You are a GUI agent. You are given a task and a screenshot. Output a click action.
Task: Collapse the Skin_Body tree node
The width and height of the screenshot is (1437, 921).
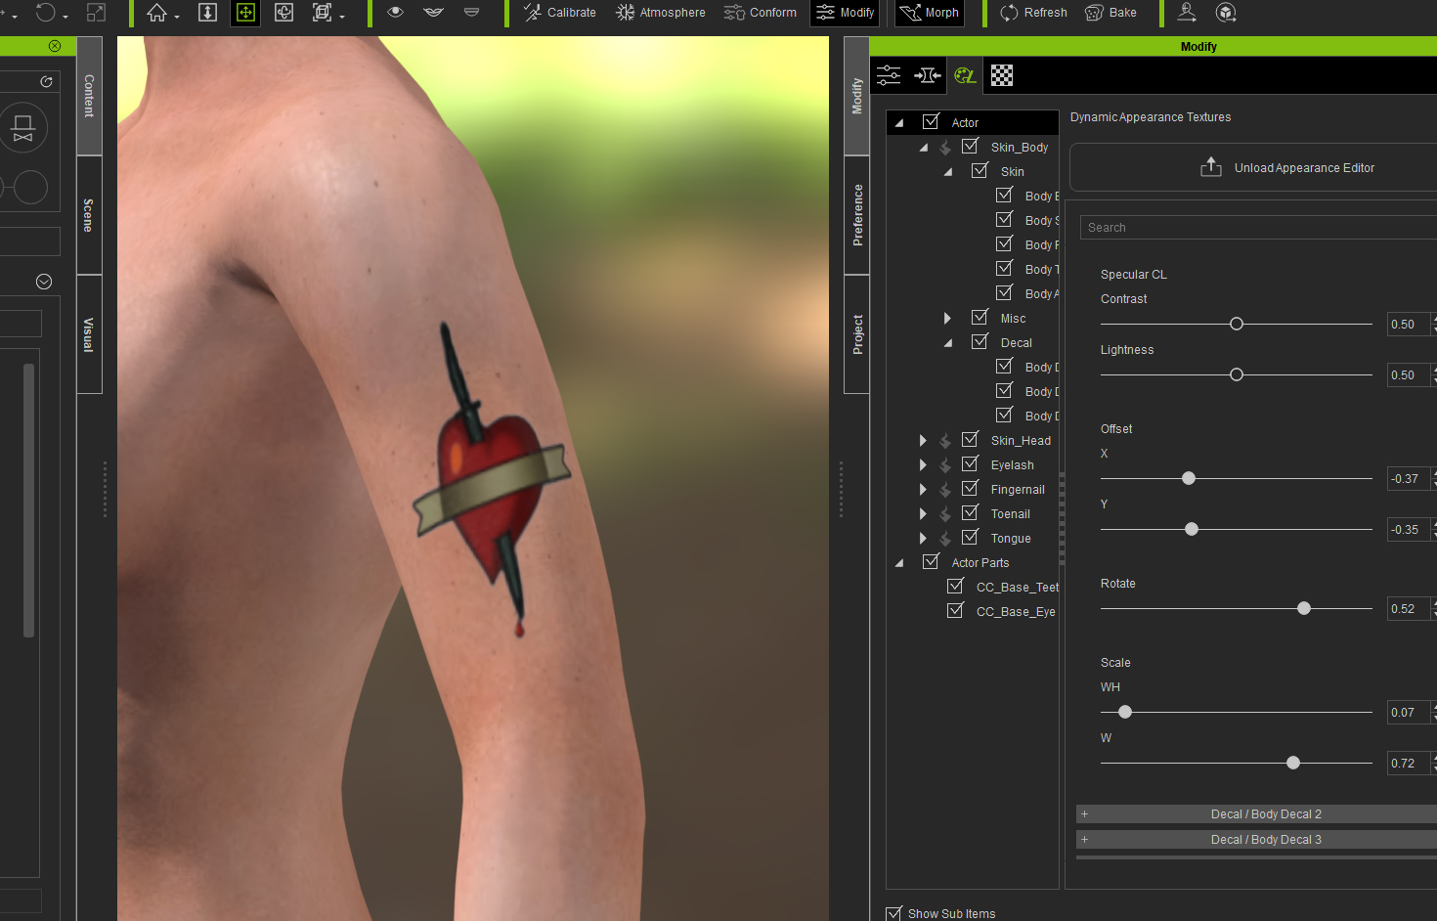pyautogui.click(x=924, y=148)
